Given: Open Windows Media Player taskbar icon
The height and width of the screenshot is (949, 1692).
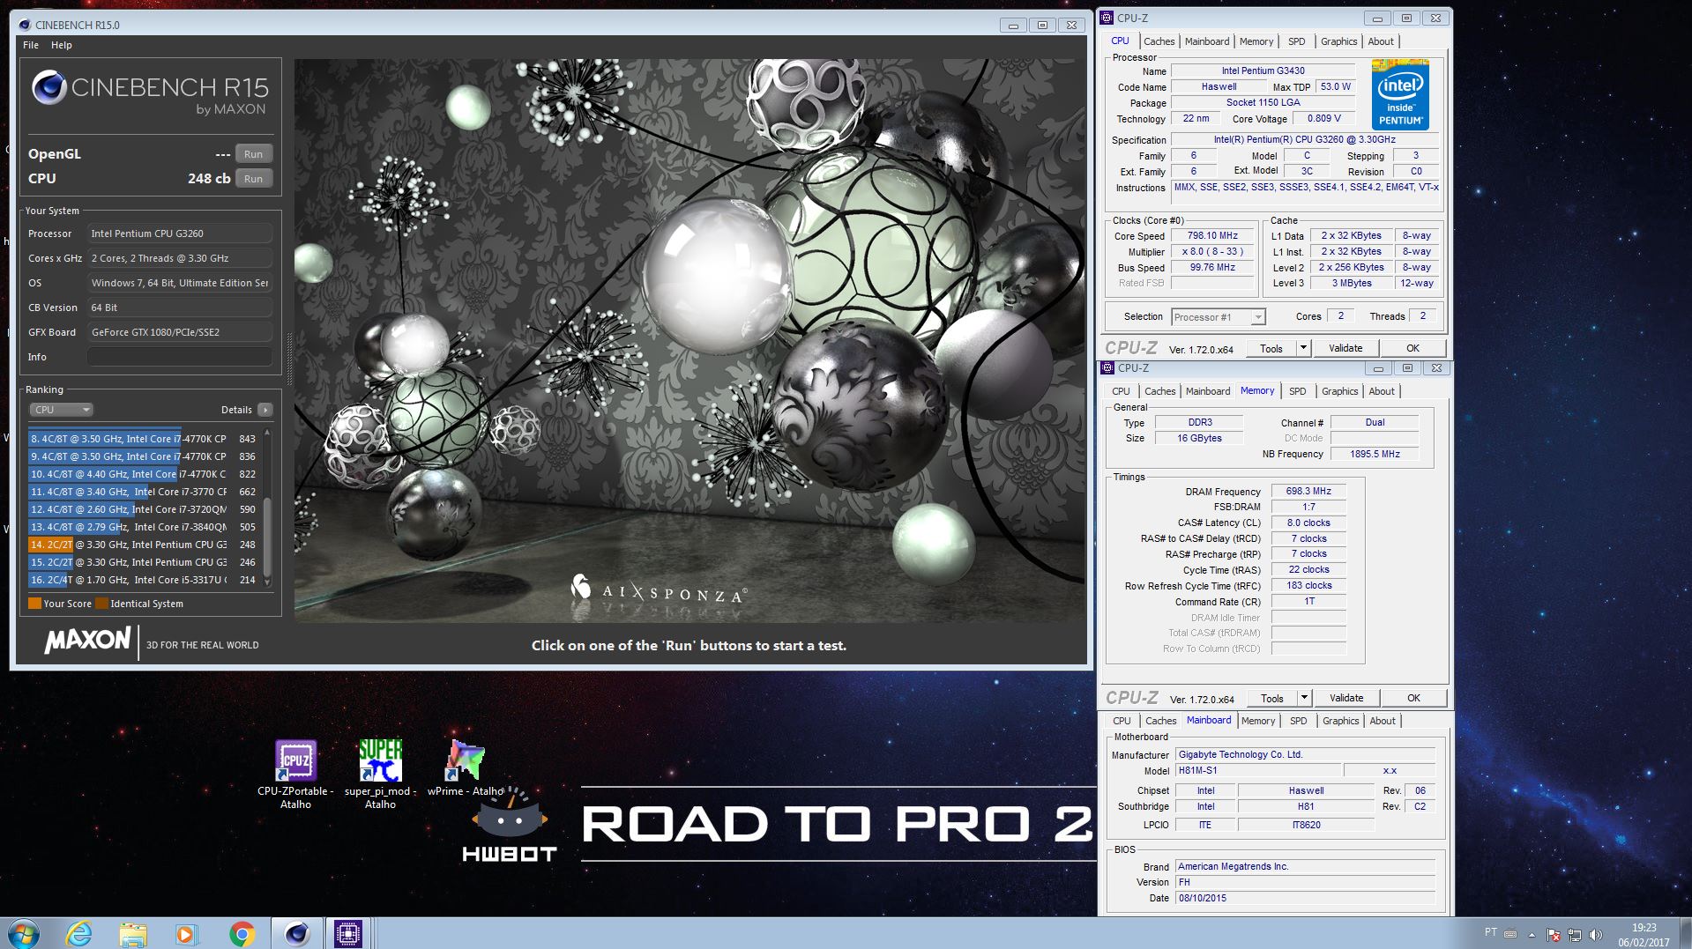Looking at the screenshot, I should coord(186,934).
